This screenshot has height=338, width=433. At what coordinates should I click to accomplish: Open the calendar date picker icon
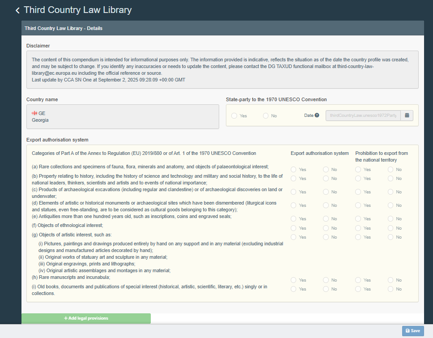(x=407, y=116)
